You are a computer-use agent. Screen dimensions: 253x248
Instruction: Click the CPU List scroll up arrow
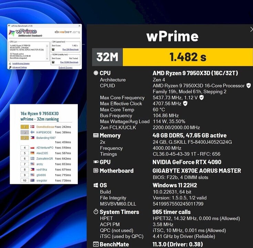pyautogui.click(x=47, y=46)
